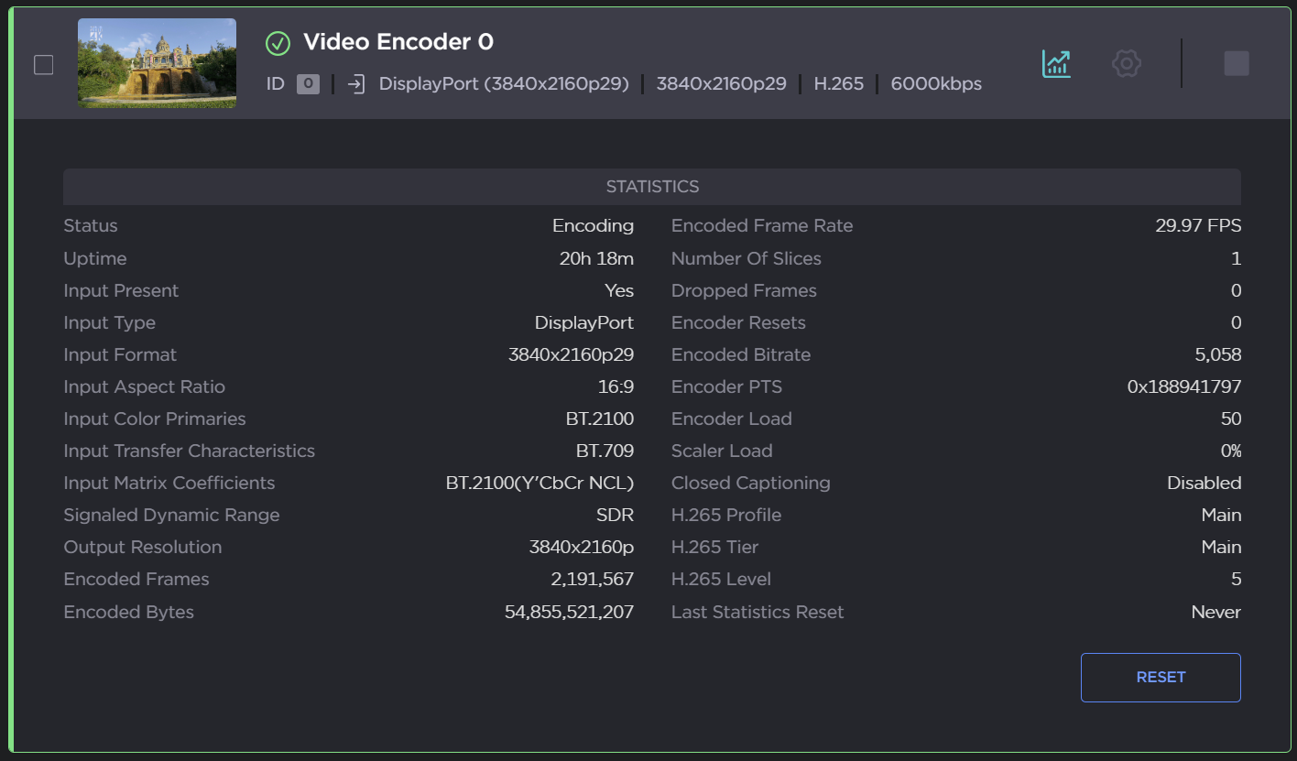1297x761 pixels.
Task: Click the Encoded Bytes value 54,855,521,207
Action: click(569, 613)
